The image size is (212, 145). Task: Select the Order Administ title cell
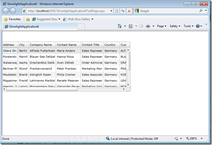tap(92, 63)
